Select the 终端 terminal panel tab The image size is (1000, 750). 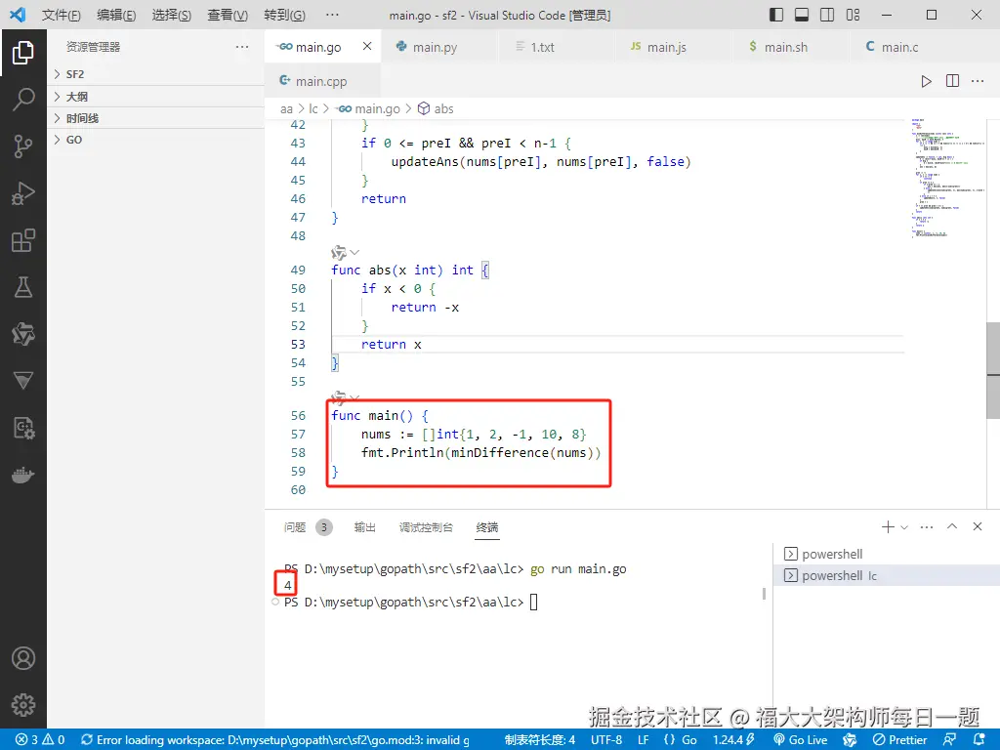click(487, 527)
